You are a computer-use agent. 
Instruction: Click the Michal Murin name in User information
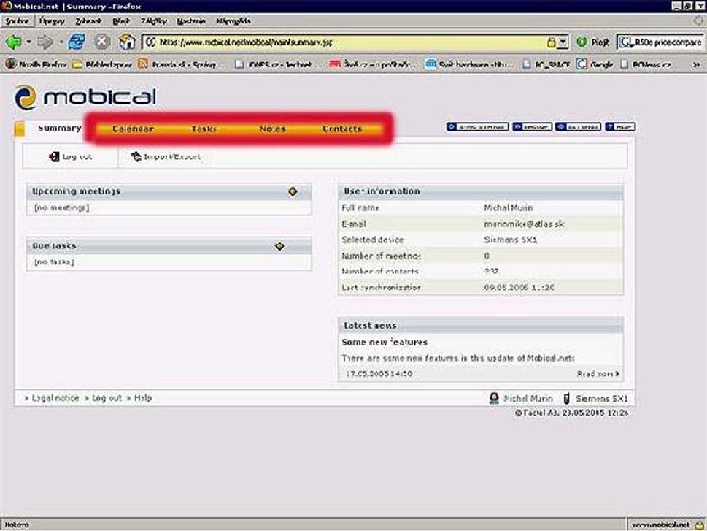pyautogui.click(x=508, y=207)
